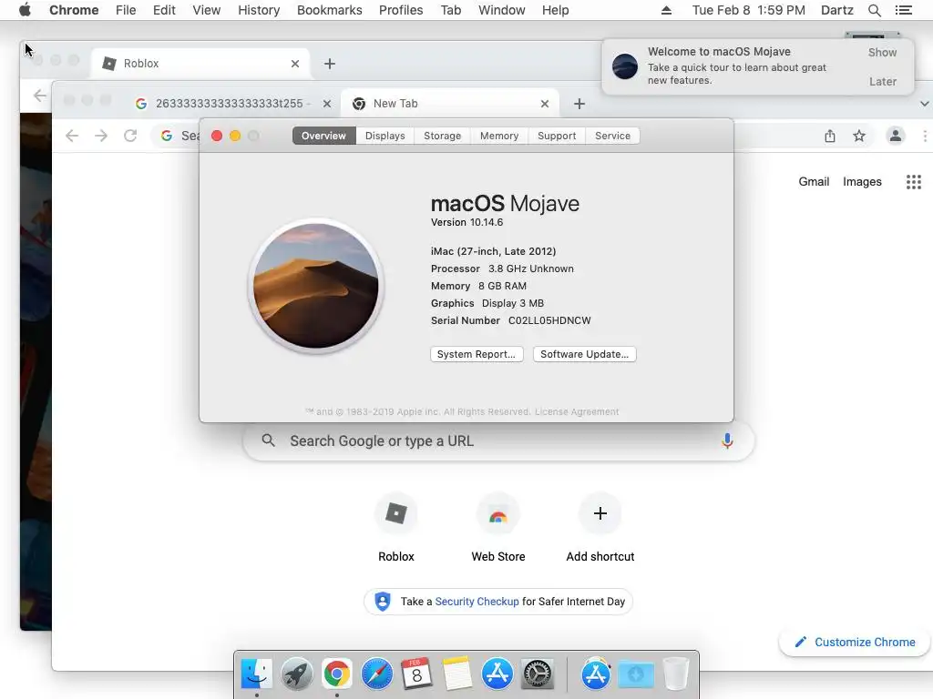The image size is (933, 699).
Task: Select the Overview tab
Action: [323, 136]
